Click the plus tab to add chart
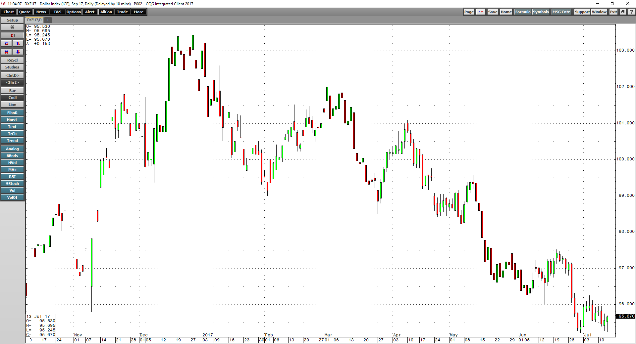Screen dimensions: 636x344 (48, 20)
